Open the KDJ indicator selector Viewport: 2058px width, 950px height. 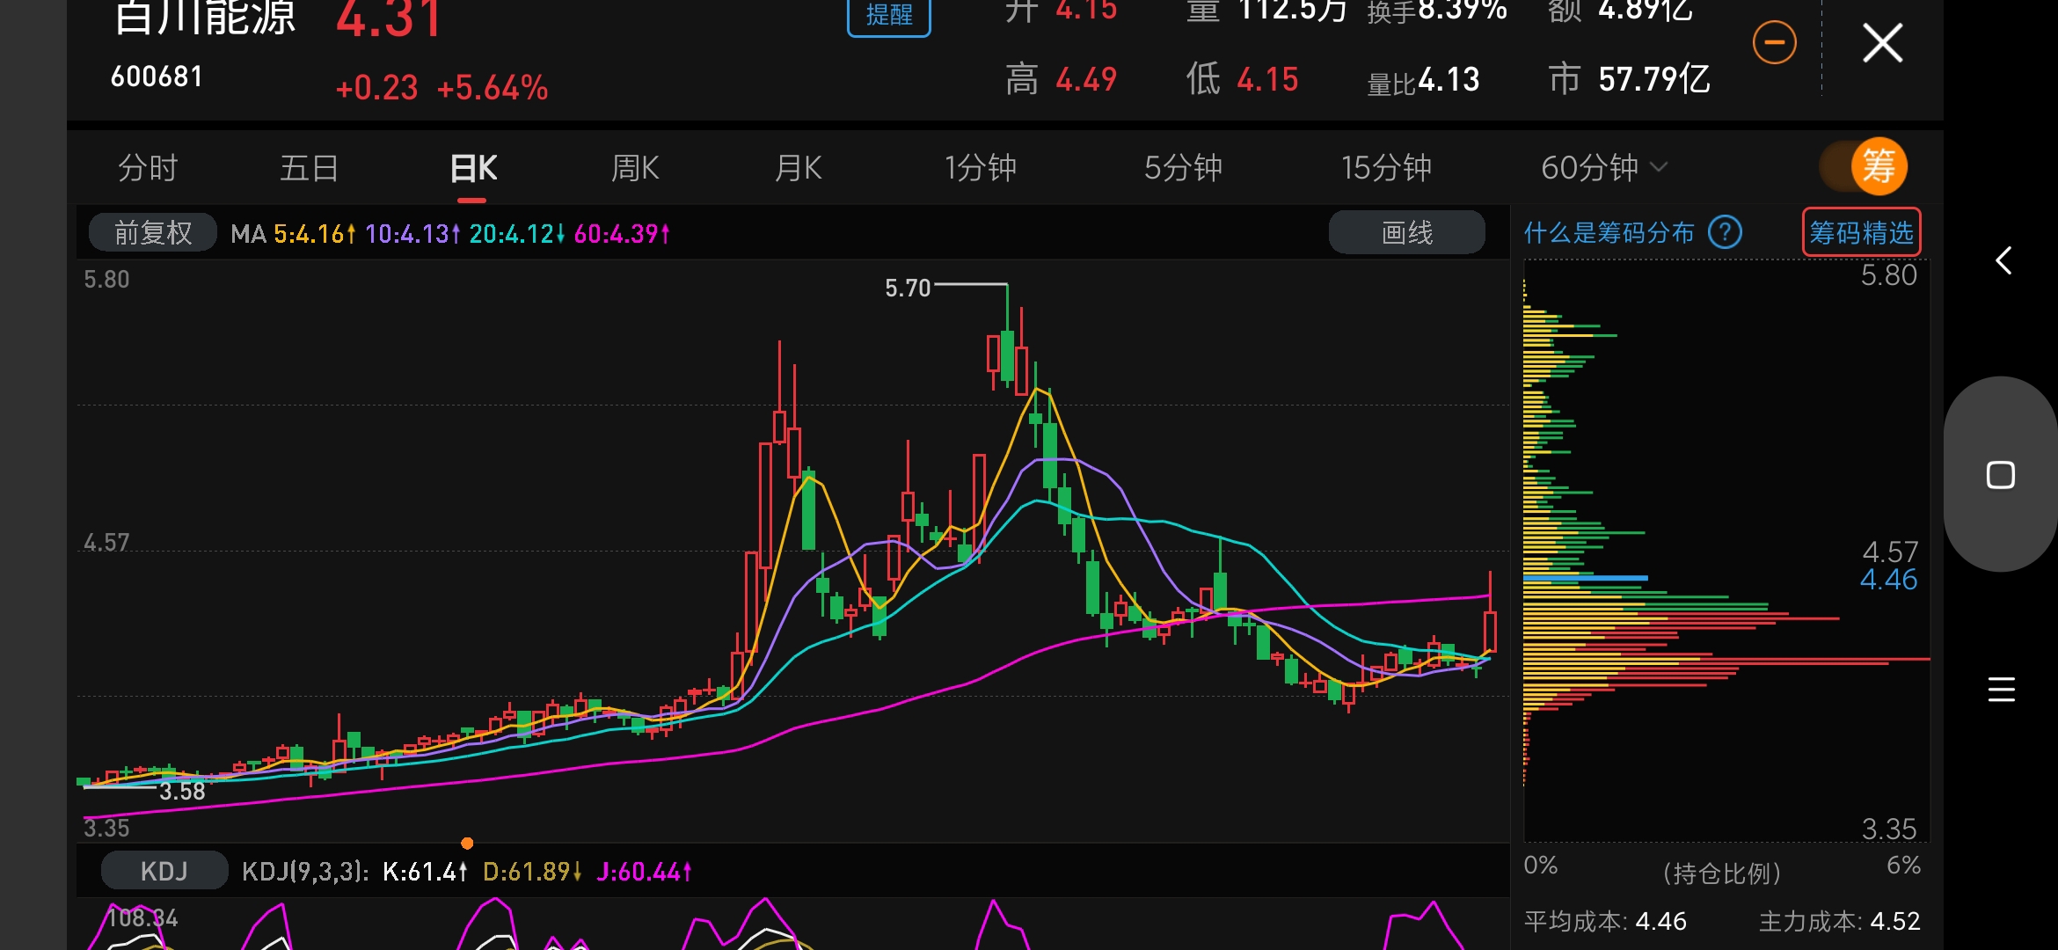click(164, 871)
